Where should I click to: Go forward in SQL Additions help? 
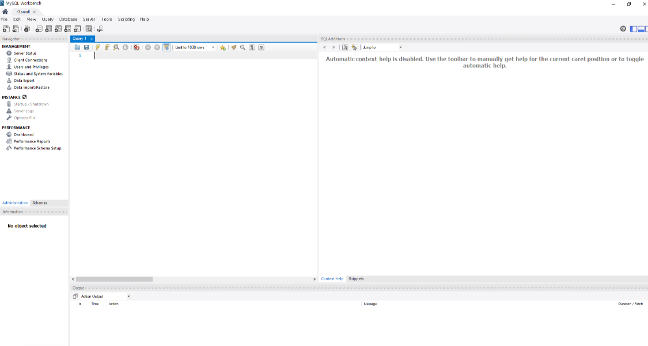334,47
